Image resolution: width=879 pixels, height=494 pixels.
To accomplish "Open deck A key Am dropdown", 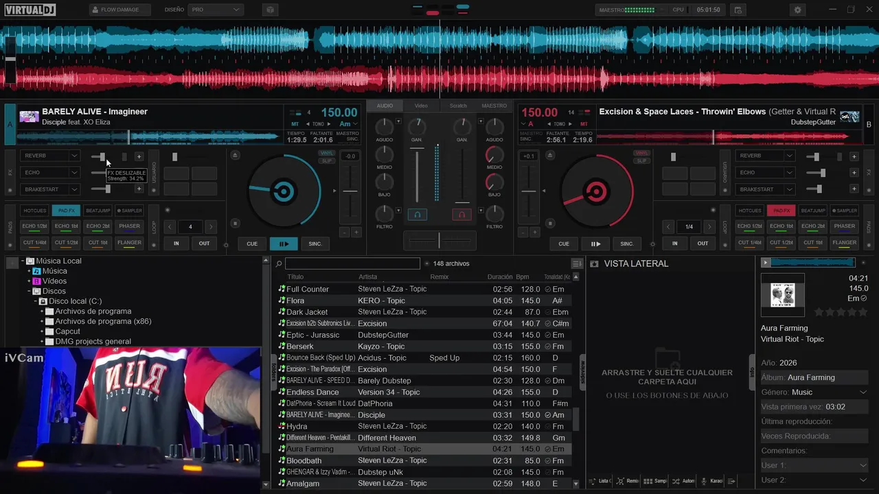I will point(345,124).
